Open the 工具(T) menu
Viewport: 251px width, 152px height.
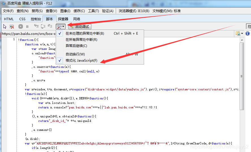click(93, 11)
